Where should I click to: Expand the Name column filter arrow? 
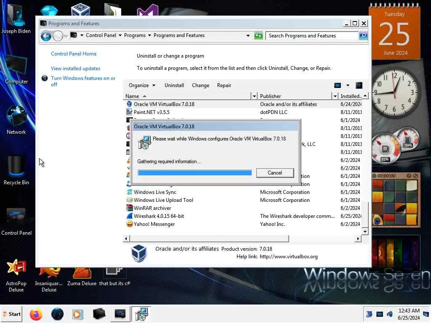point(254,96)
